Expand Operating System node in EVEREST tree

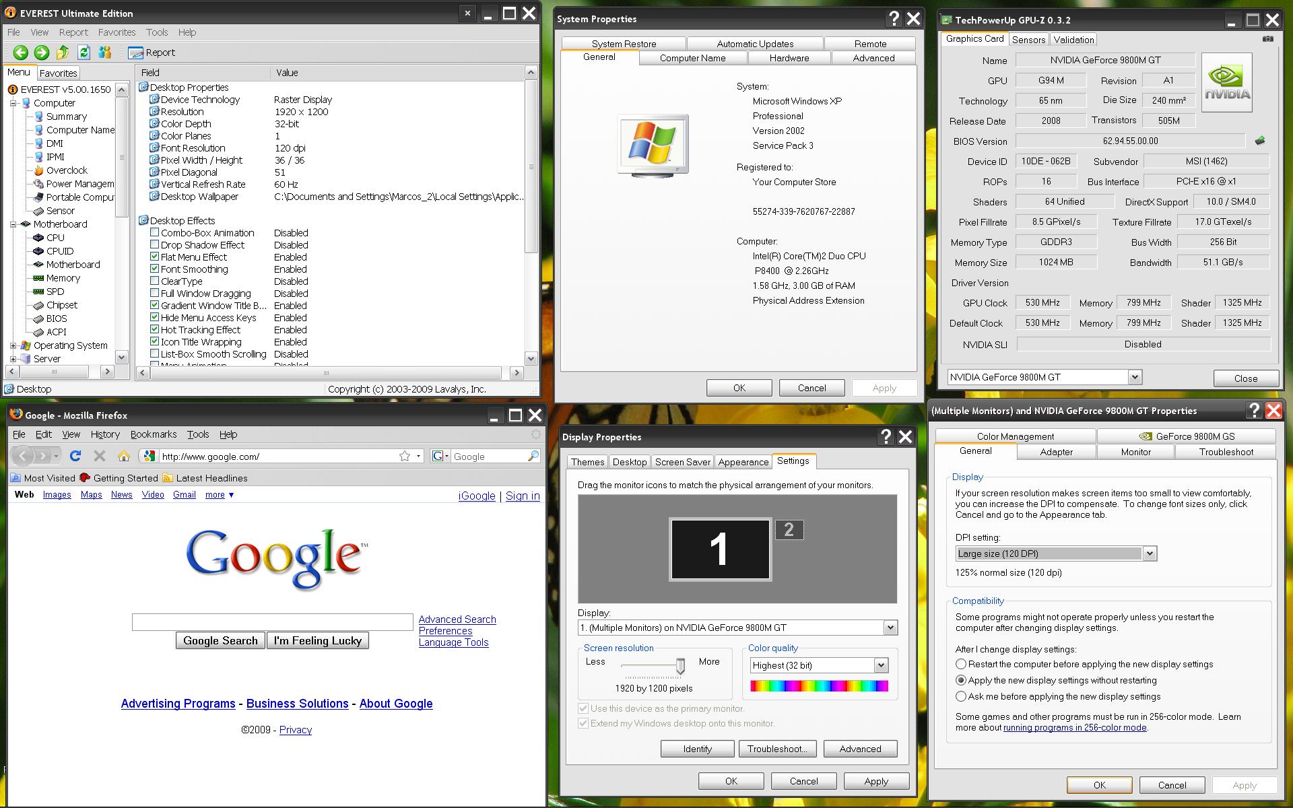click(13, 345)
